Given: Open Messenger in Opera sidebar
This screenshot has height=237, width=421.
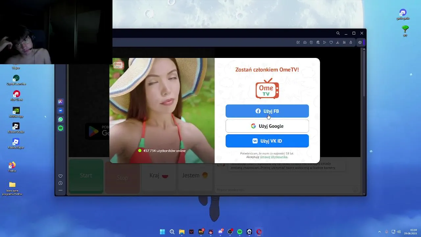Looking at the screenshot, I should point(61,111).
